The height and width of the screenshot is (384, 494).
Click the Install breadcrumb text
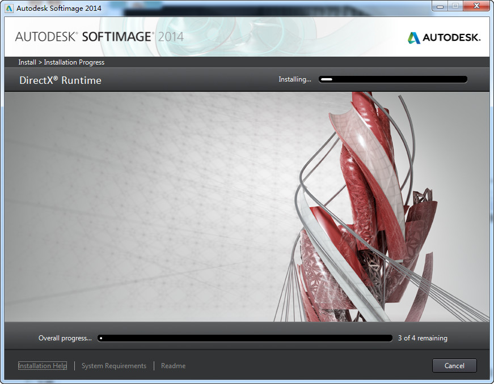pos(27,62)
